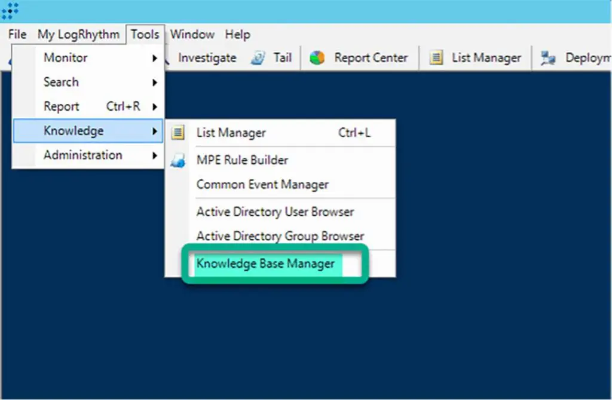This screenshot has height=400, width=612.
Task: Open the Help menu
Action: coord(237,34)
